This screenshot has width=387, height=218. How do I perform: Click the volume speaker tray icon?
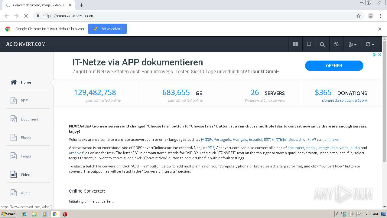[x=351, y=214]
